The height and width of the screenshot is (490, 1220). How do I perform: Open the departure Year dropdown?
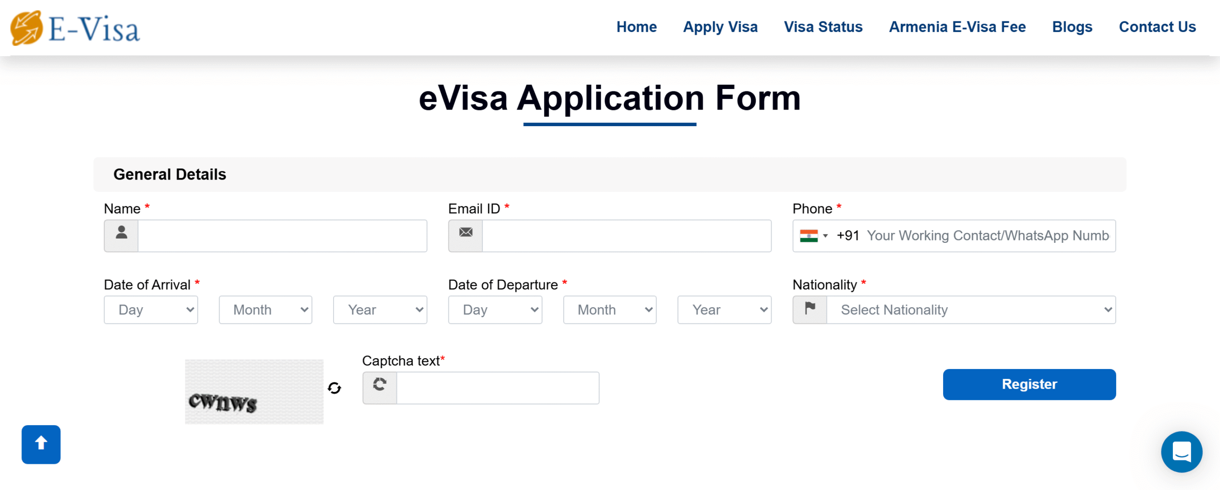coord(724,310)
